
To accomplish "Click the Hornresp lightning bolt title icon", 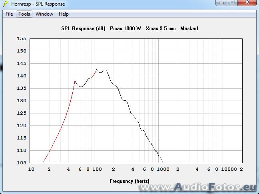I will [6, 4].
